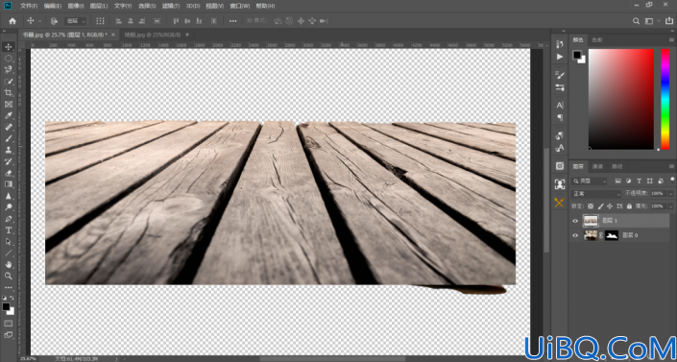Select the Brush tool
The width and height of the screenshot is (677, 362).
coord(9,138)
